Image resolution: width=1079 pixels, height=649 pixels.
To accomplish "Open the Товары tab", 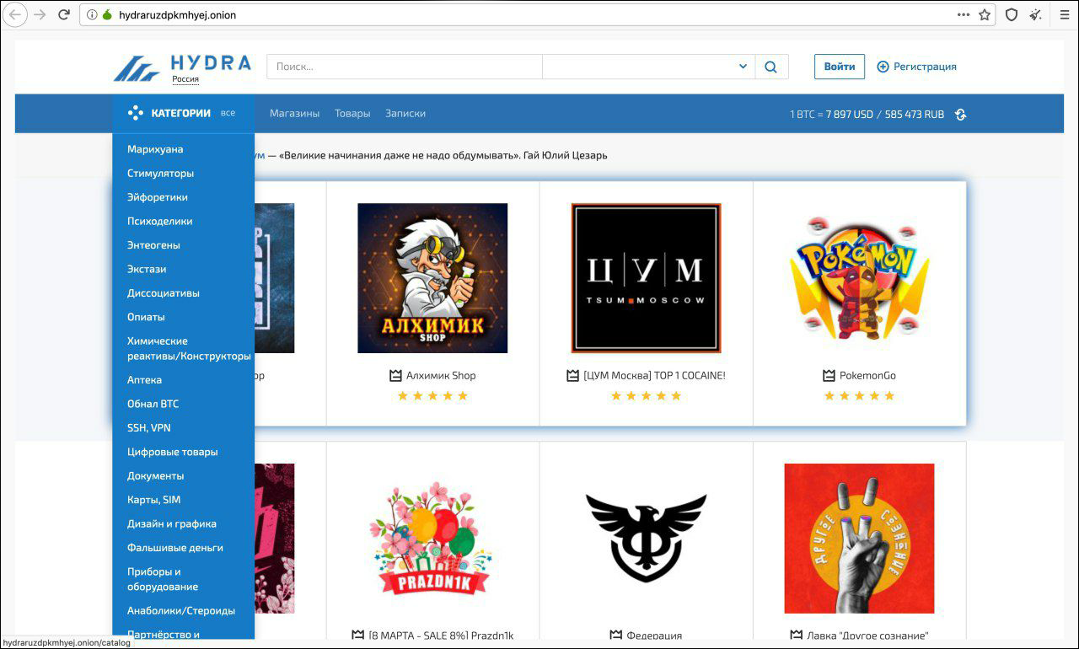I will [352, 113].
